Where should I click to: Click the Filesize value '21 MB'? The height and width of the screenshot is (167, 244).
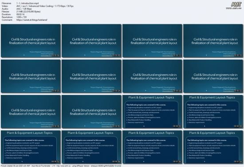28,11
